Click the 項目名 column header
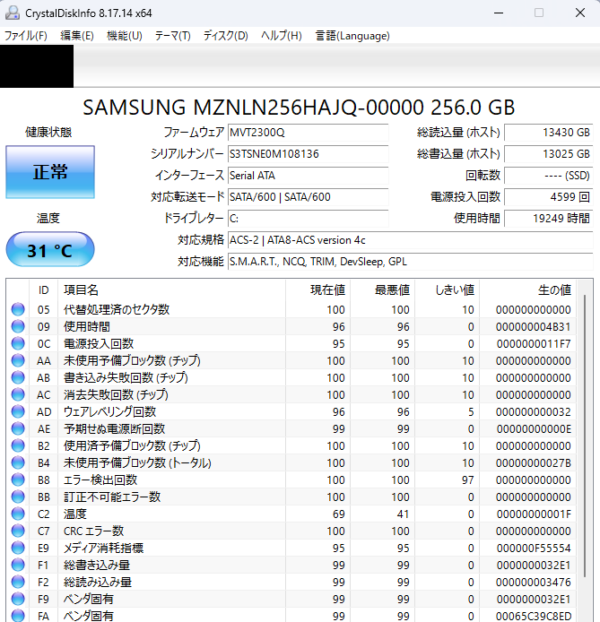600x622 pixels. [x=171, y=290]
